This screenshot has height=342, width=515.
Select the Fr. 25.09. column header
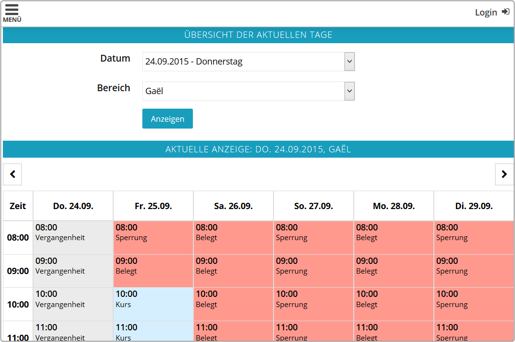153,206
